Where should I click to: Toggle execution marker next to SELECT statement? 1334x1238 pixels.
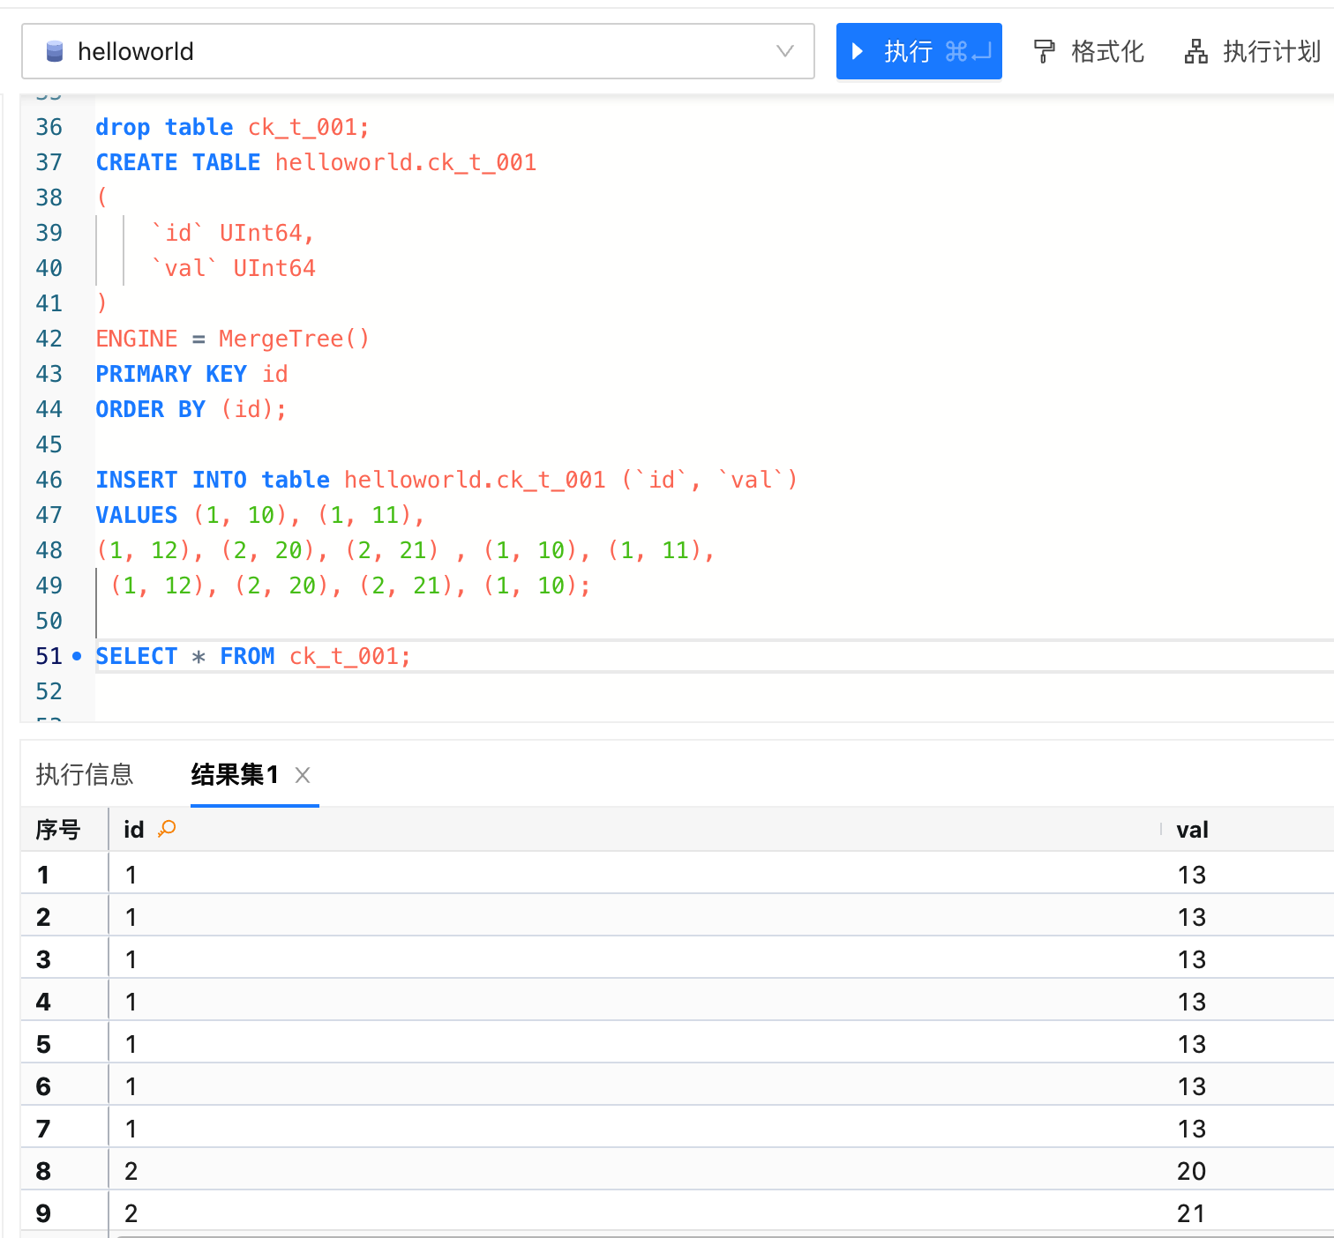78,656
